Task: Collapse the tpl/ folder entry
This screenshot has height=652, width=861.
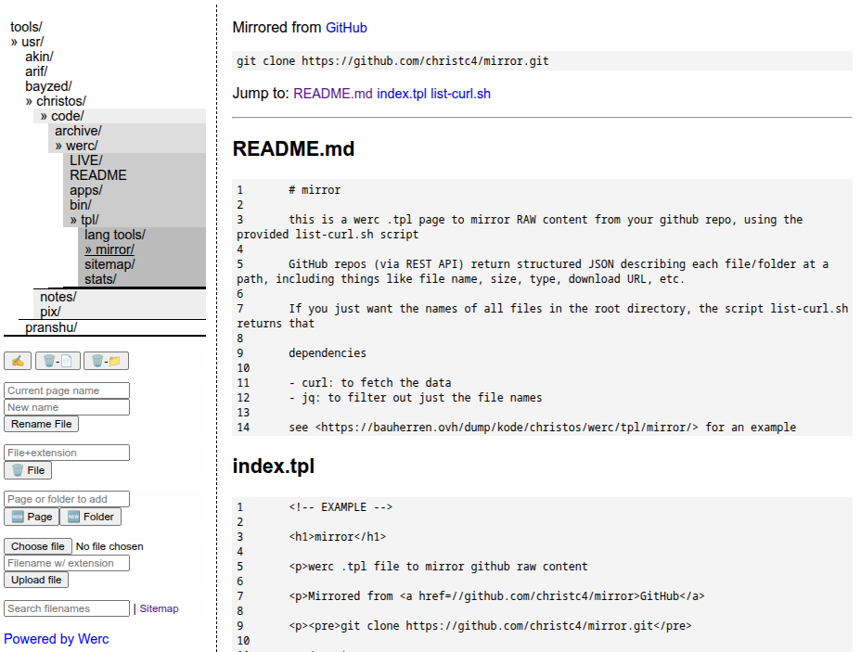Action: 88,220
